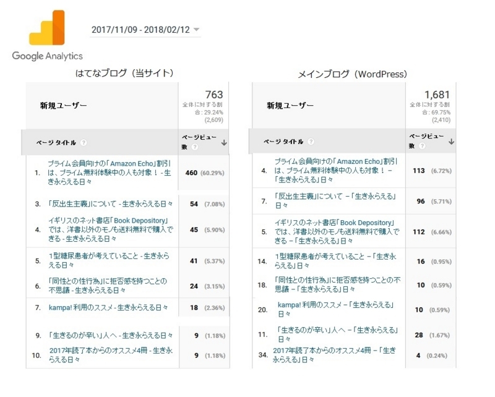Open left table 1型糖尿患者 article link

click(109, 261)
